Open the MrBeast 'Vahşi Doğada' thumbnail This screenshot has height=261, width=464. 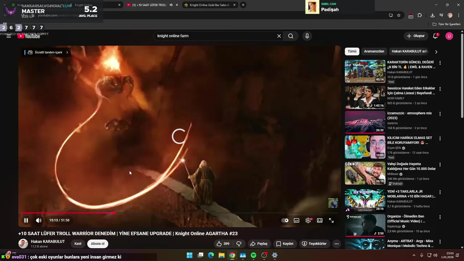click(365, 173)
